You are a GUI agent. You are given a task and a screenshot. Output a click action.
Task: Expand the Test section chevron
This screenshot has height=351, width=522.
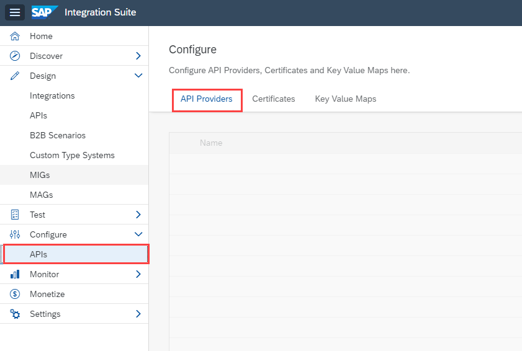138,215
